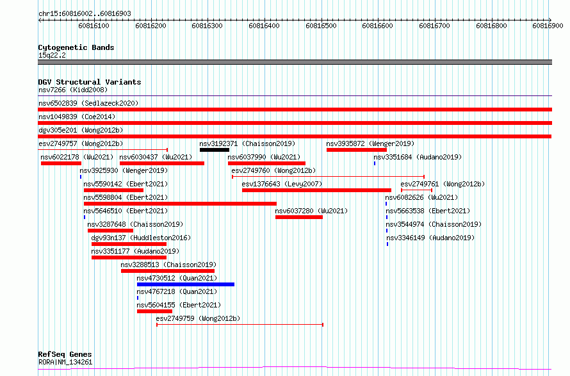Screen dimensions: 570x376
Task: Click the blue nsv4730512 (Quan2021) bar
Action: [x=186, y=284]
